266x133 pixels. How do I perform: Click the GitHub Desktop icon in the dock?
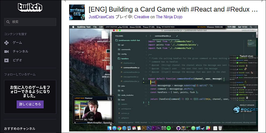tap(179, 128)
